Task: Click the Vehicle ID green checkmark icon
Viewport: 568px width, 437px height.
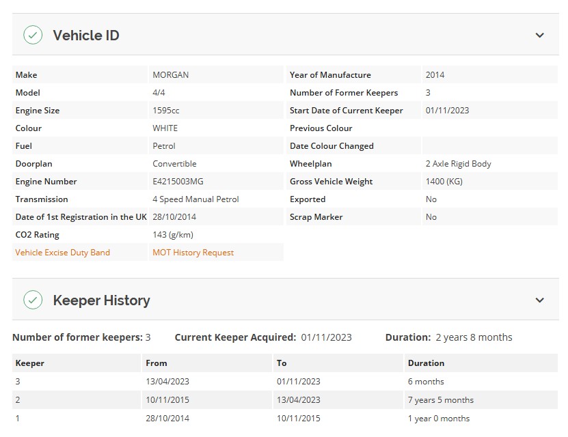Action: pyautogui.click(x=33, y=35)
